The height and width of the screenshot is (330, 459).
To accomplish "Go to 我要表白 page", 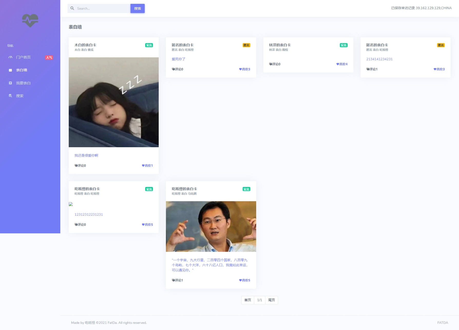I will pos(23,83).
